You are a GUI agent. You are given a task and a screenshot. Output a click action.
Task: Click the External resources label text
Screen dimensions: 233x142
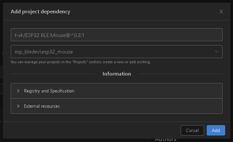42,106
